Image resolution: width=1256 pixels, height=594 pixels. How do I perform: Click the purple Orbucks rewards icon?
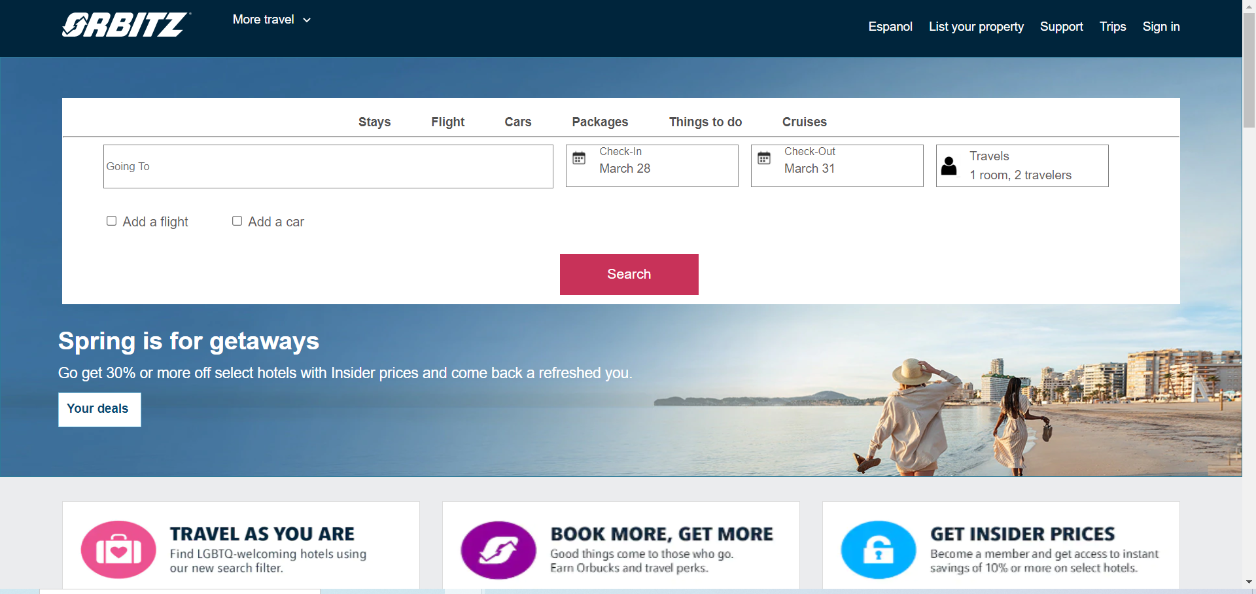498,550
